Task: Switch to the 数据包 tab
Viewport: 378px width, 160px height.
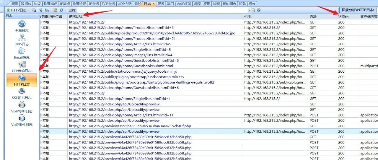Action: click(x=26, y=4)
